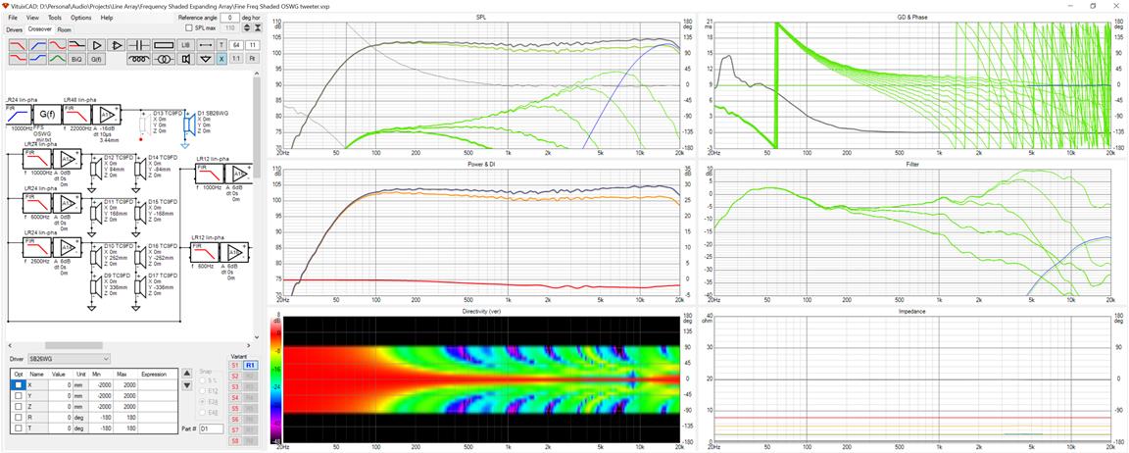Check the Opt box for Z
The width and height of the screenshot is (1129, 453).
pos(19,406)
